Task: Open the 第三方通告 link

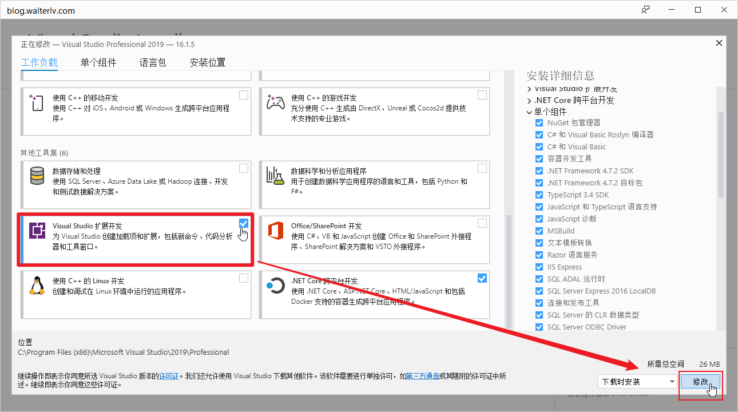Action: click(x=423, y=377)
